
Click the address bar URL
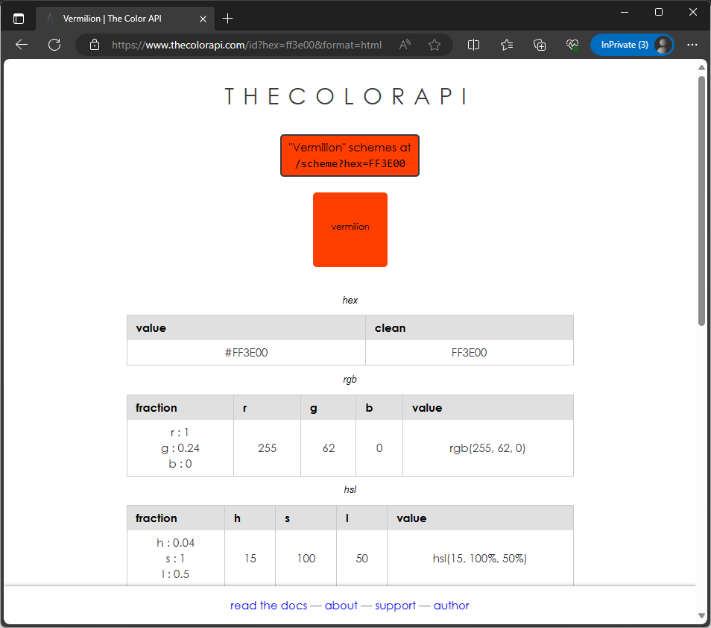tap(246, 45)
